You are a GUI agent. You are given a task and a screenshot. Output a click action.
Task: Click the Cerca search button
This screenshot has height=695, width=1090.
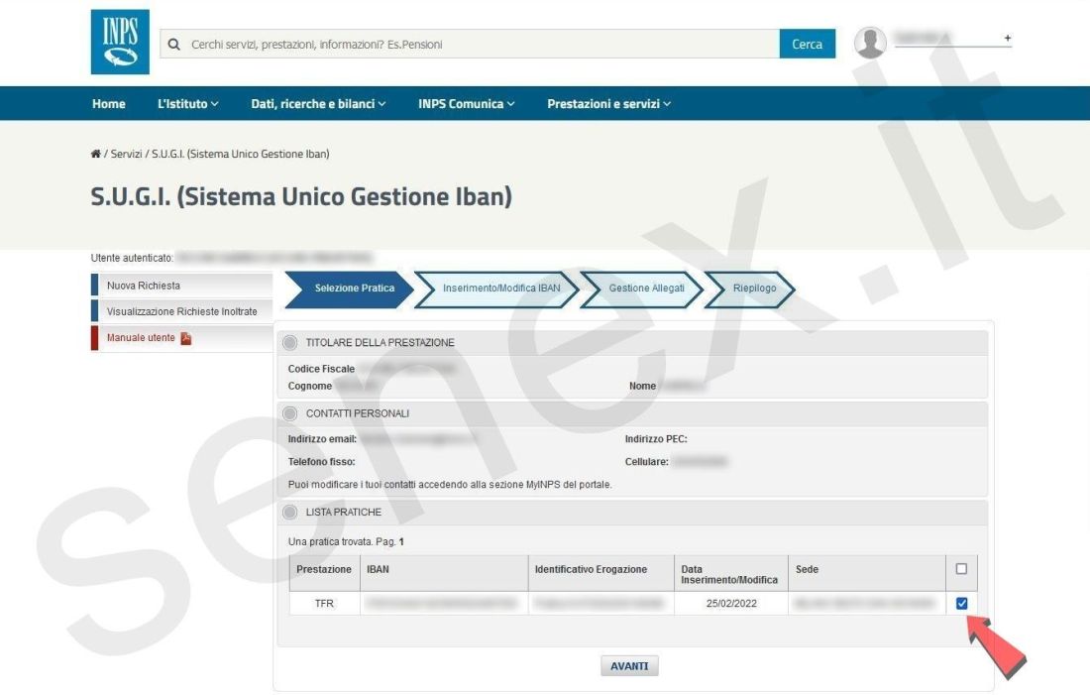pyautogui.click(x=807, y=45)
